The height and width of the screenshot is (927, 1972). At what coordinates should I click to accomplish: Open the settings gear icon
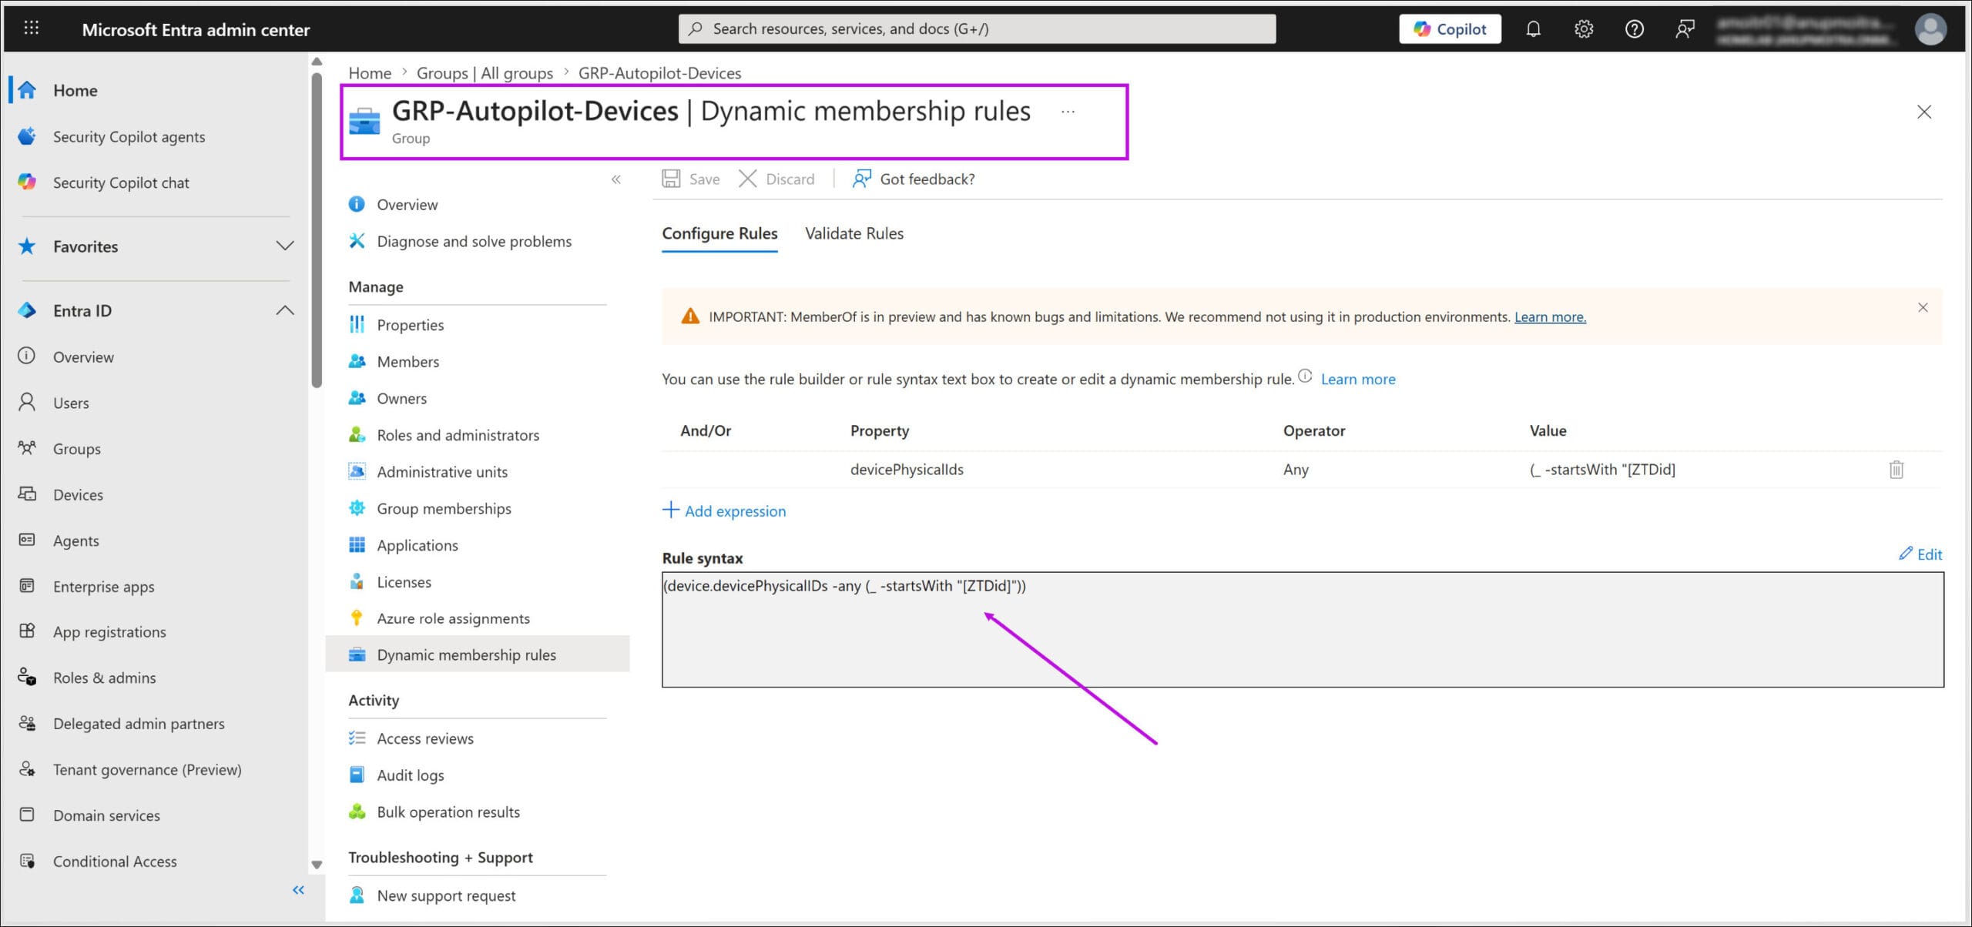1583,29
